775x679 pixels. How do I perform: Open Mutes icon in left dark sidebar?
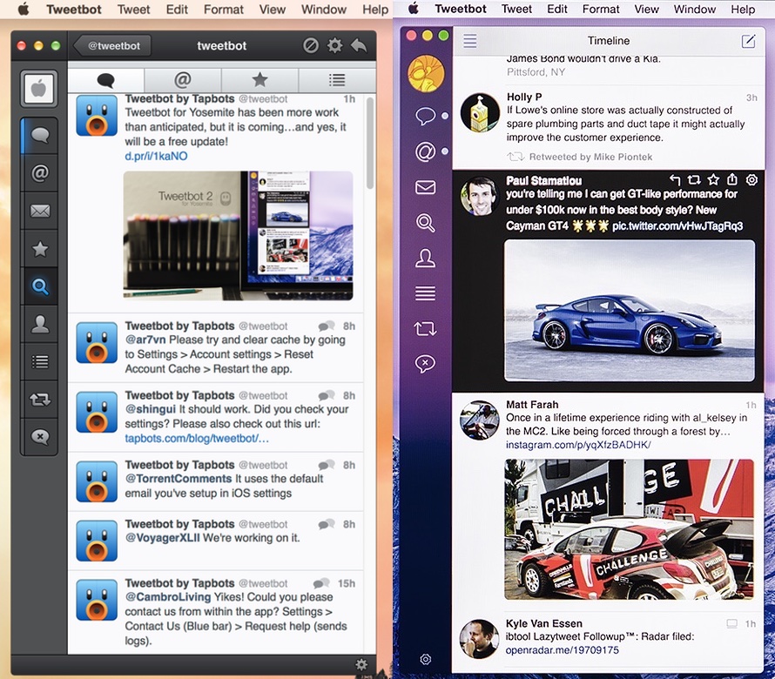coord(39,437)
